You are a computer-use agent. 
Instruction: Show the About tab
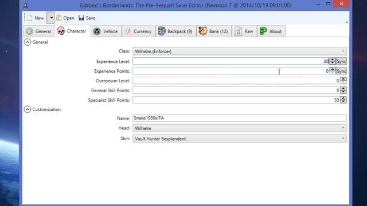point(271,31)
